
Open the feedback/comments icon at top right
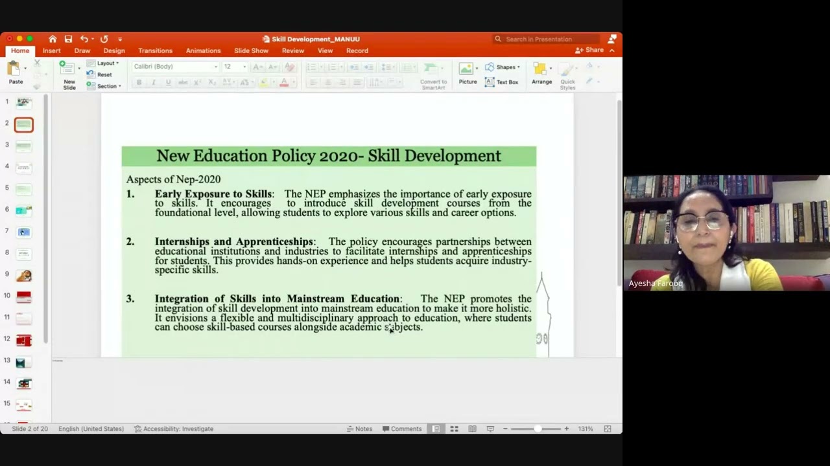[612, 39]
